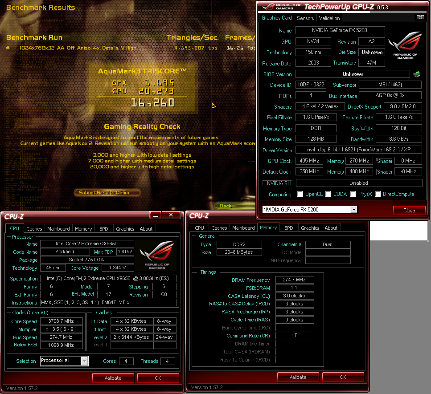Image resolution: width=431 pixels, height=394 pixels.
Task: Select GPU-Z Graphics Card tab
Action: [276, 18]
